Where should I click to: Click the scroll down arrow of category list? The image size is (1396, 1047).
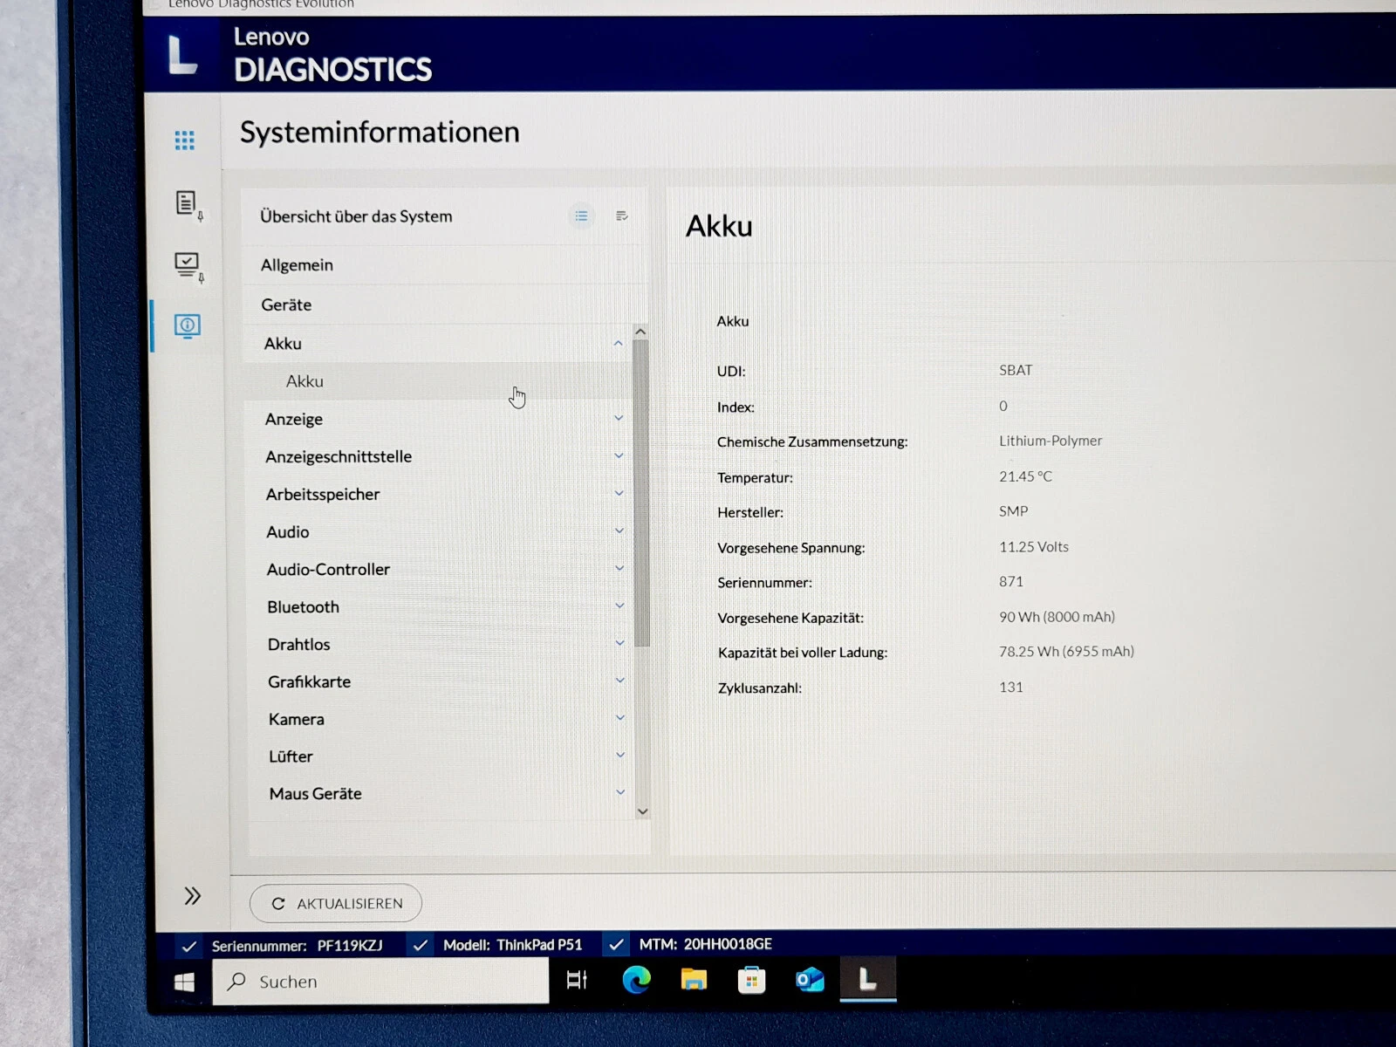[x=642, y=811]
